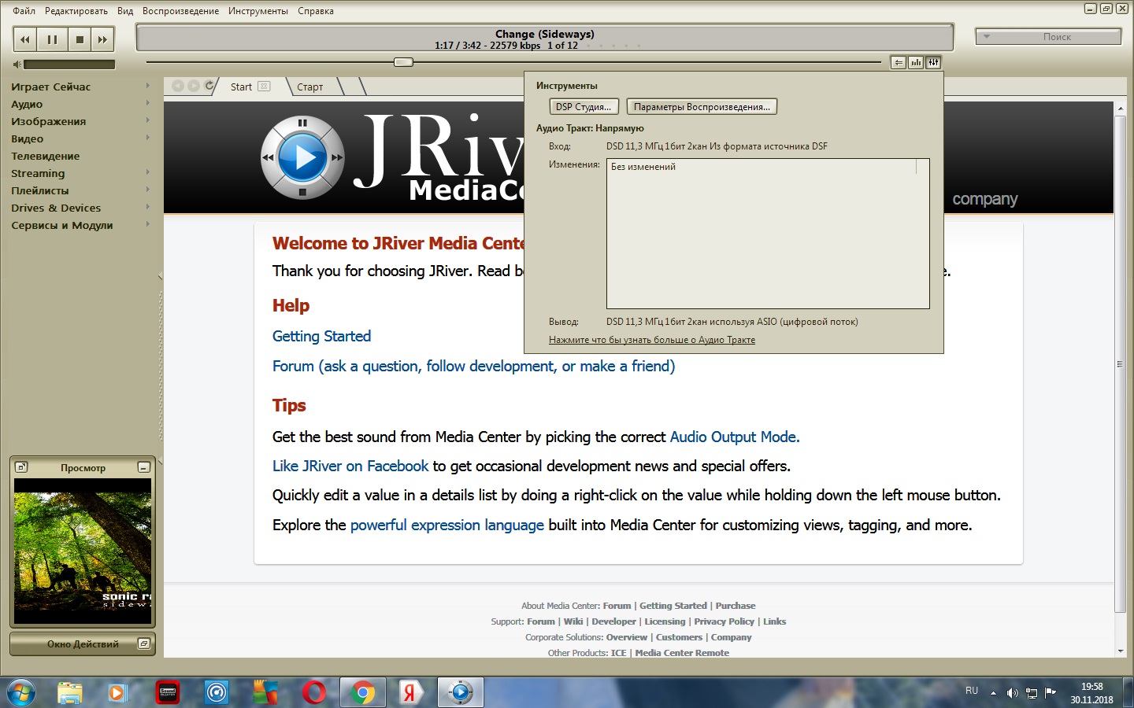Screen dimensions: 1134x708
Task: Open the Forum link under Help
Action: 473,366
